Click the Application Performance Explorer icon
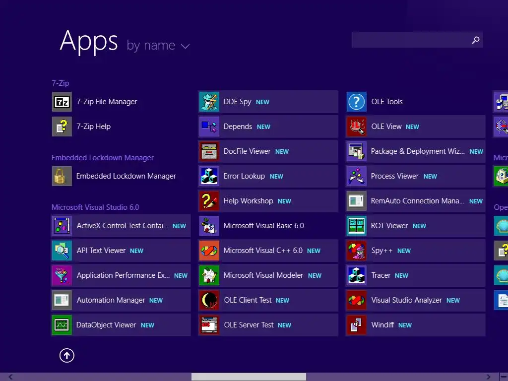Screen dimensions: 508x381 coord(62,275)
